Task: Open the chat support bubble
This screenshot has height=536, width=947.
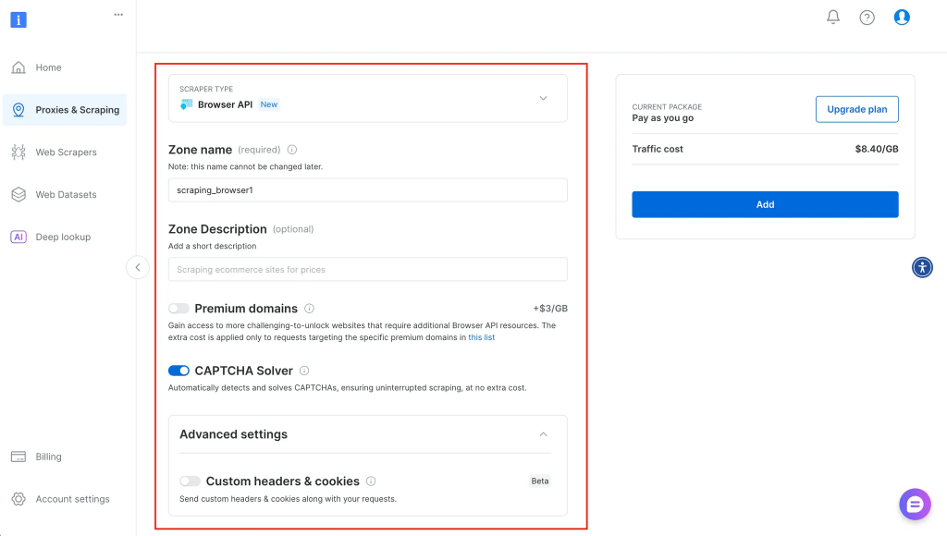Action: 915,504
